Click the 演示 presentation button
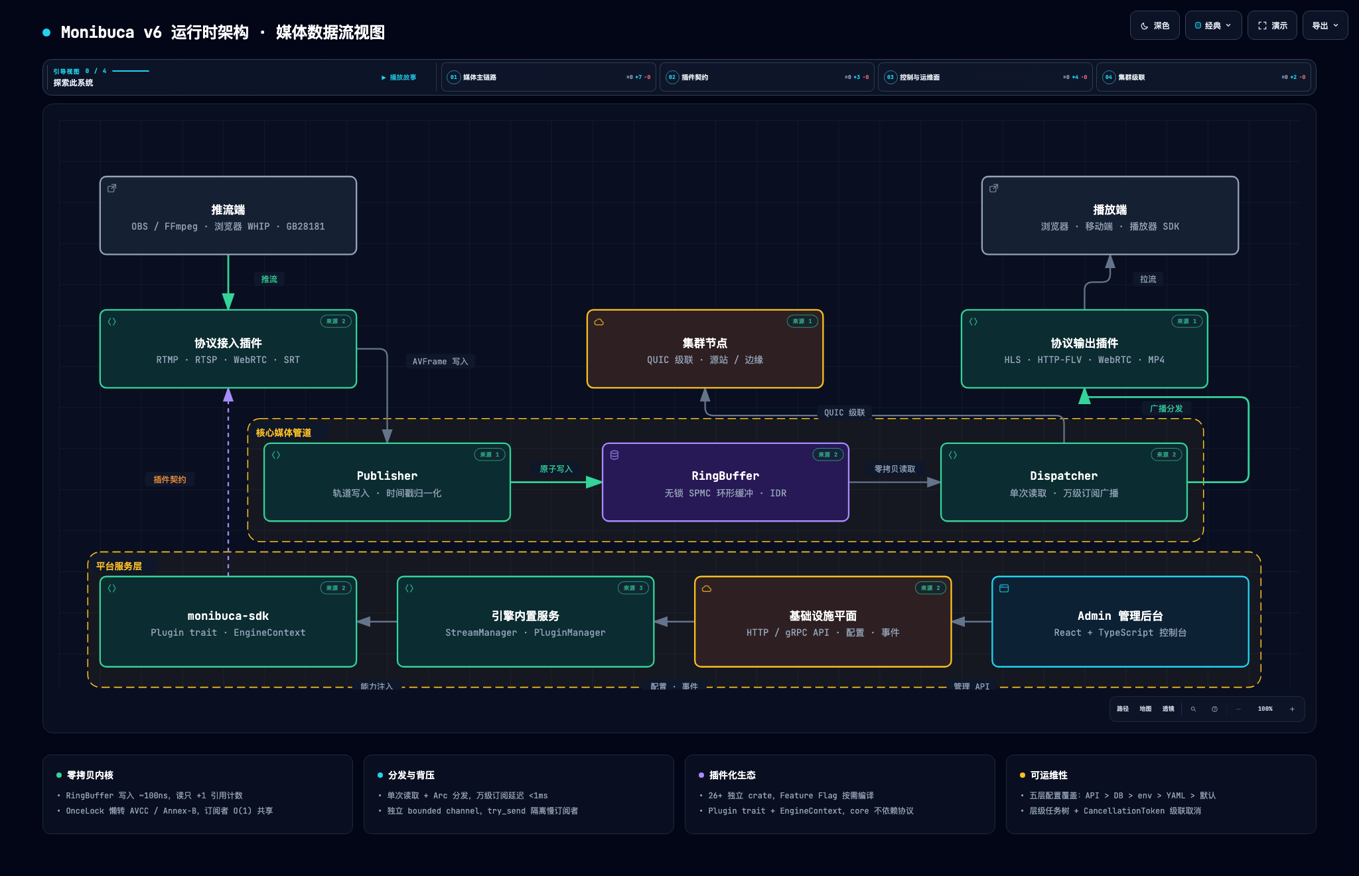The image size is (1359, 876). [x=1272, y=26]
